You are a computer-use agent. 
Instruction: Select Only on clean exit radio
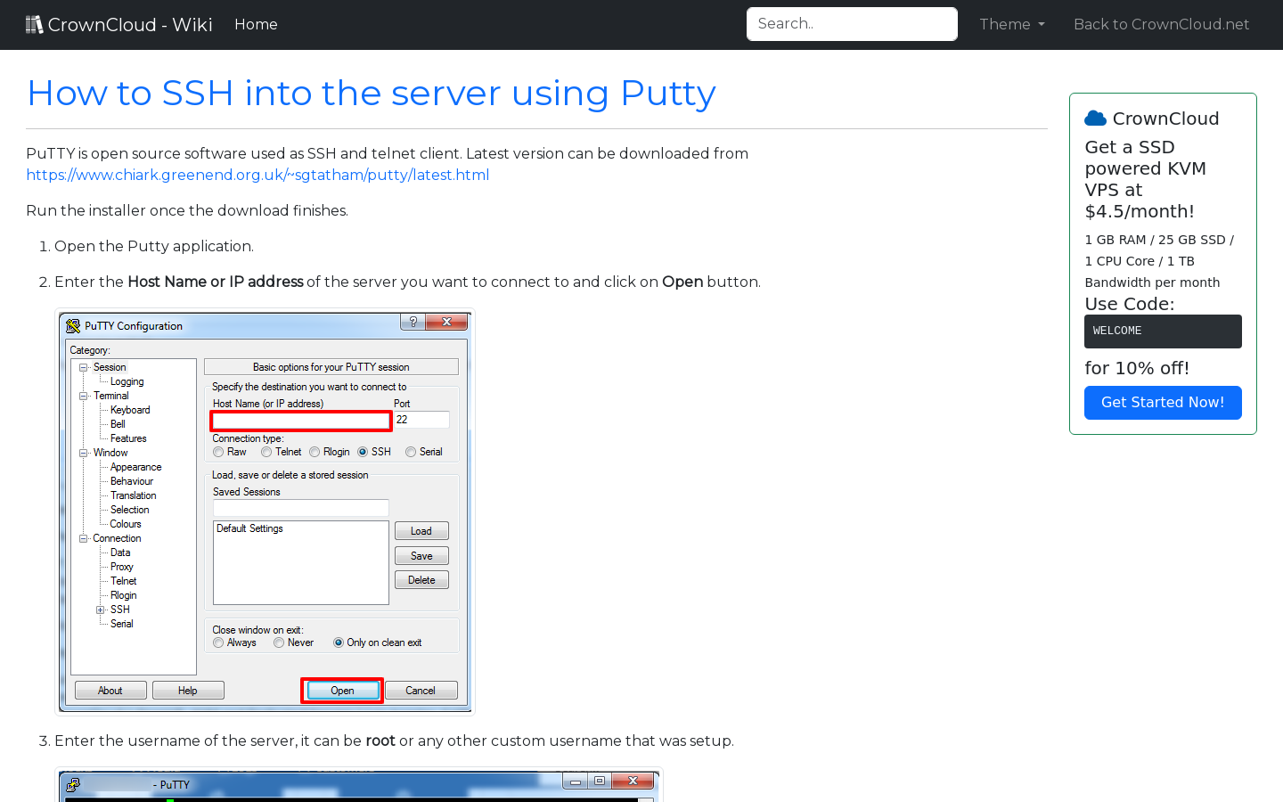coord(339,642)
